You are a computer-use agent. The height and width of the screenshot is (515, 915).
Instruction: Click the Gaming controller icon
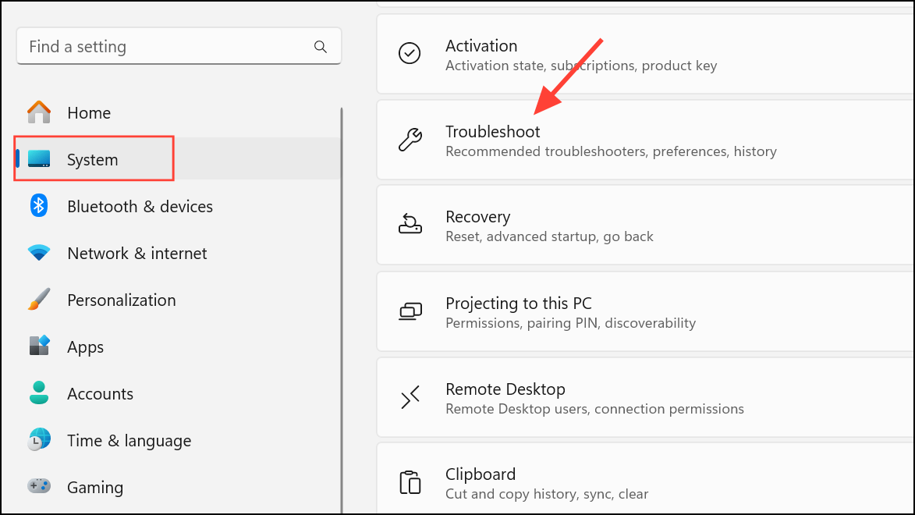(x=38, y=487)
